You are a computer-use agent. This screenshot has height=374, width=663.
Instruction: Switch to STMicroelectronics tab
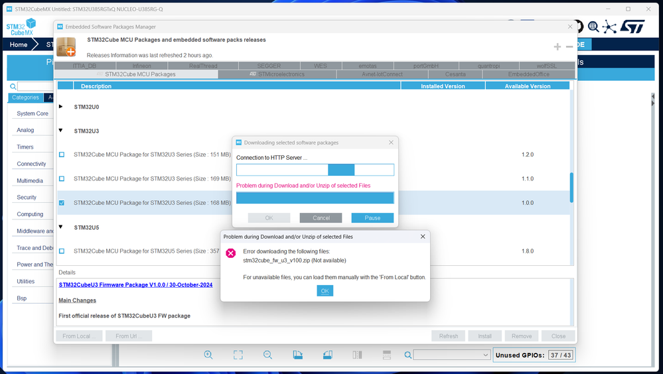[277, 74]
